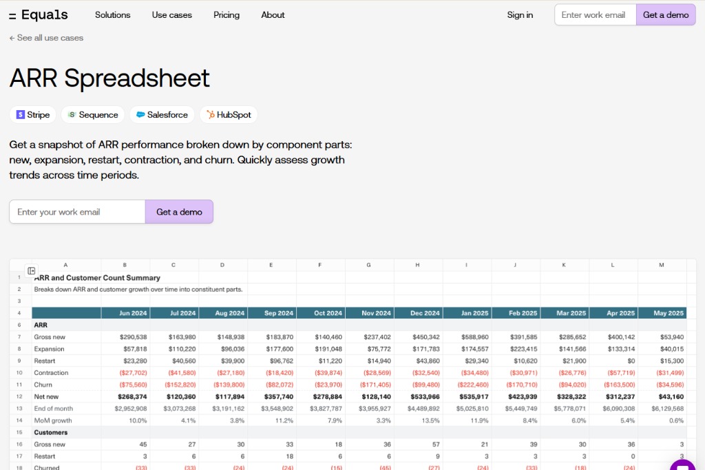Focus the Enter your work email field
Image resolution: width=705 pixels, height=470 pixels.
[x=77, y=212]
